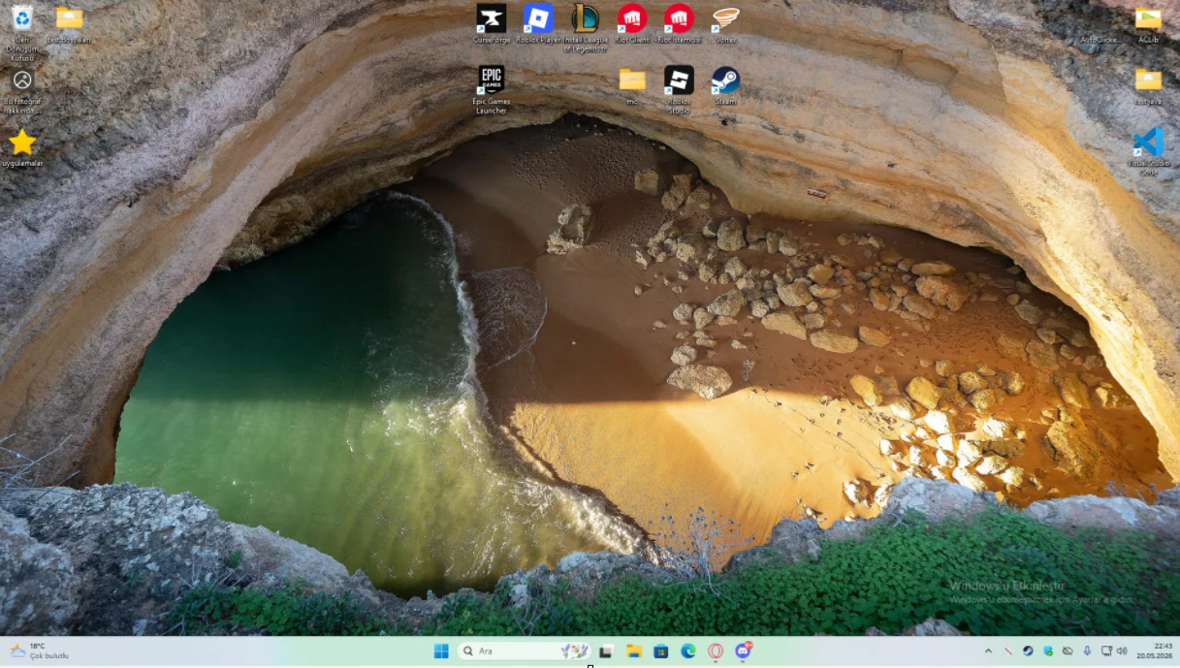Open File Explorer from the taskbar

coord(633,651)
